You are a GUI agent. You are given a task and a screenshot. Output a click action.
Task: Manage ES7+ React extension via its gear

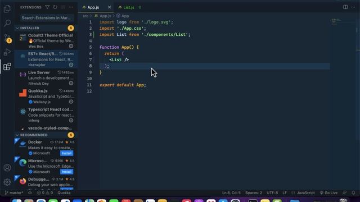coord(71,65)
